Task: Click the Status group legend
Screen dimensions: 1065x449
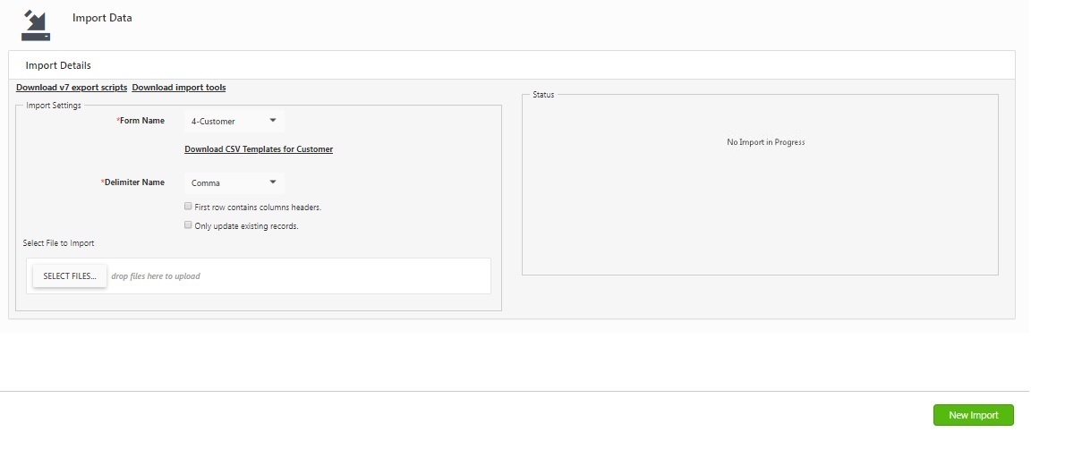Action: coord(543,95)
